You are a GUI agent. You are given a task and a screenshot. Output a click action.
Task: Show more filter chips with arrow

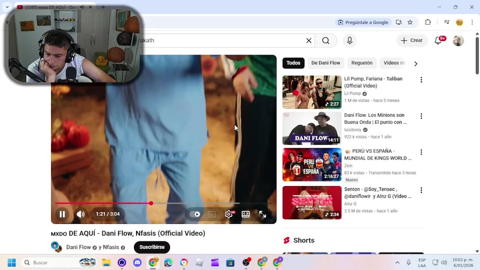[x=415, y=63]
